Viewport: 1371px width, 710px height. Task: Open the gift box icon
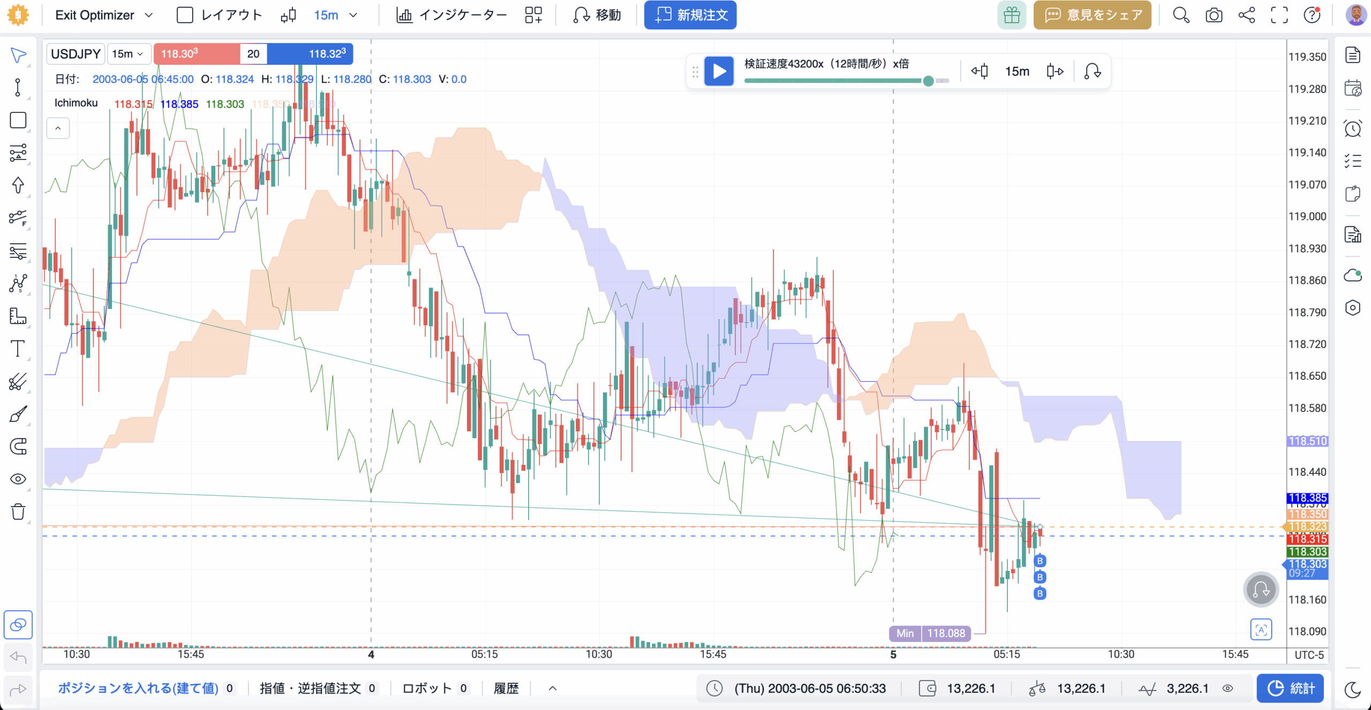tap(1012, 15)
